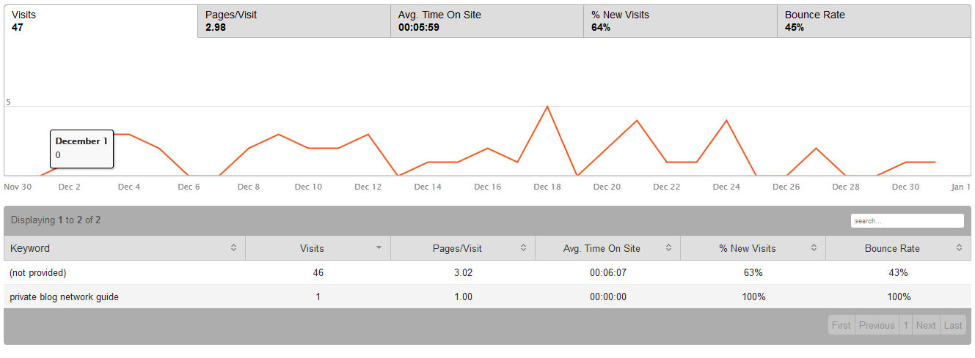
Task: Click the Dec 18 peak on the chart
Action: pyautogui.click(x=547, y=107)
